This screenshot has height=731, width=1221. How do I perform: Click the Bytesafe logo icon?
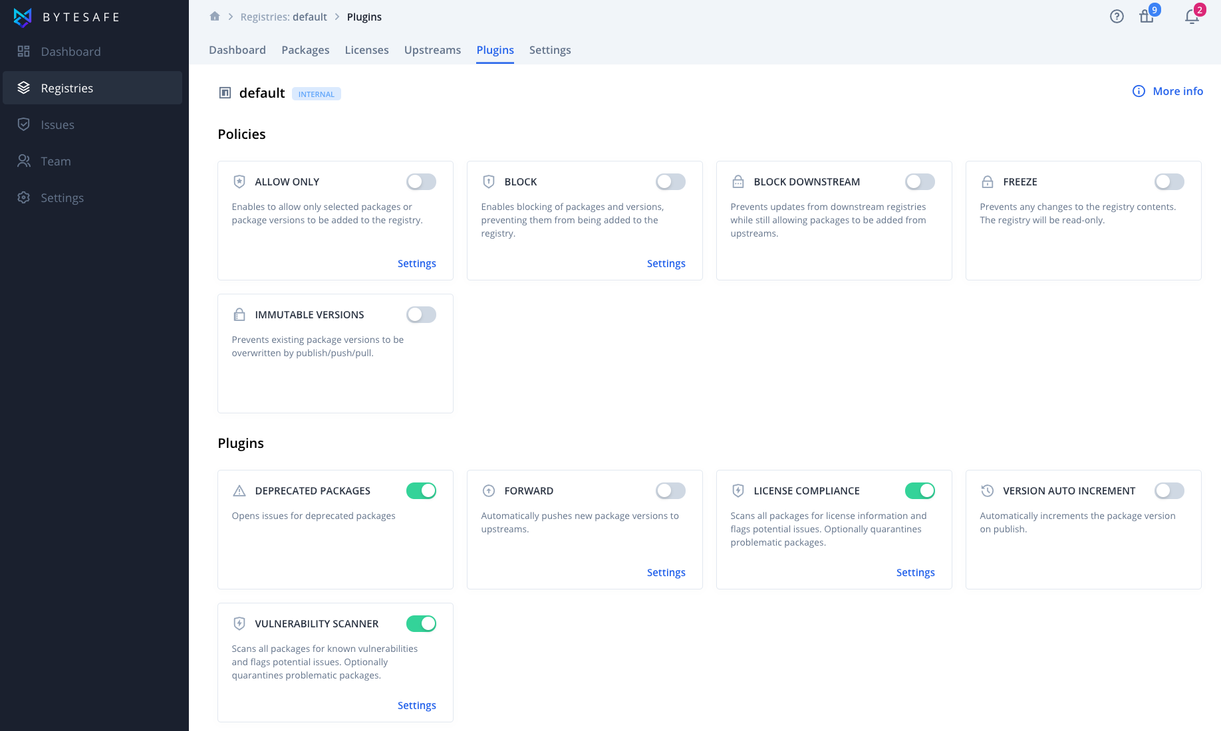[23, 17]
